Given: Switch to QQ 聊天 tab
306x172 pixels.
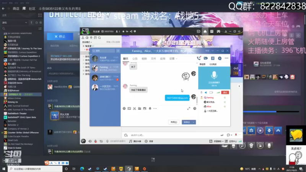Looking at the screenshot, I should [x=126, y=59].
